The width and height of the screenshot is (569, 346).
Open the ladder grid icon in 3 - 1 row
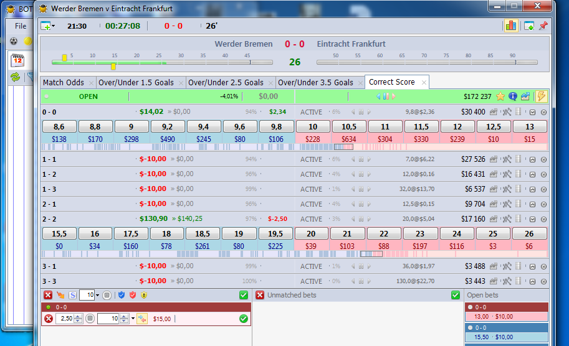[518, 266]
